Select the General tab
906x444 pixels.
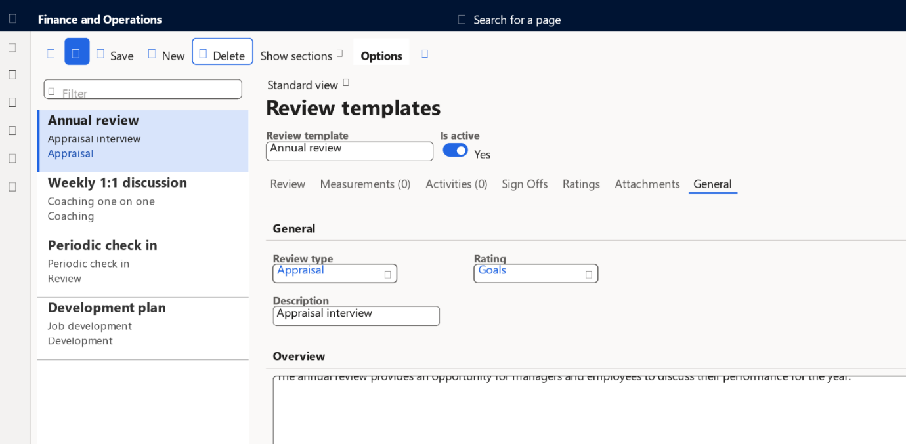713,184
